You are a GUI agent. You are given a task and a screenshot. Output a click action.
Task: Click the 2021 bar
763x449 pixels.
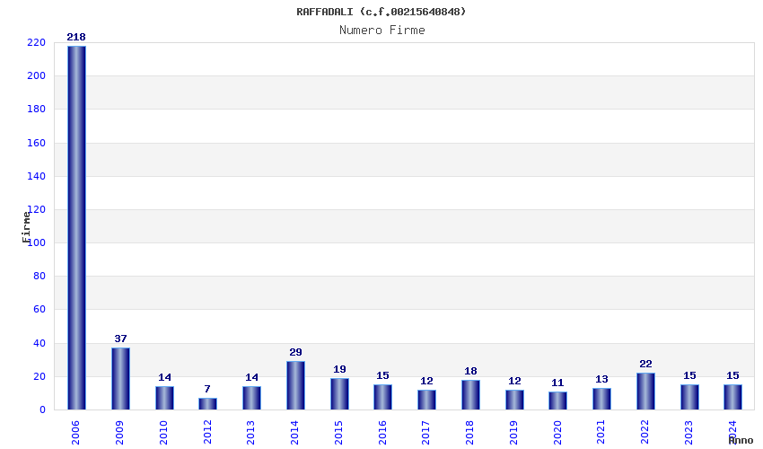(601, 399)
